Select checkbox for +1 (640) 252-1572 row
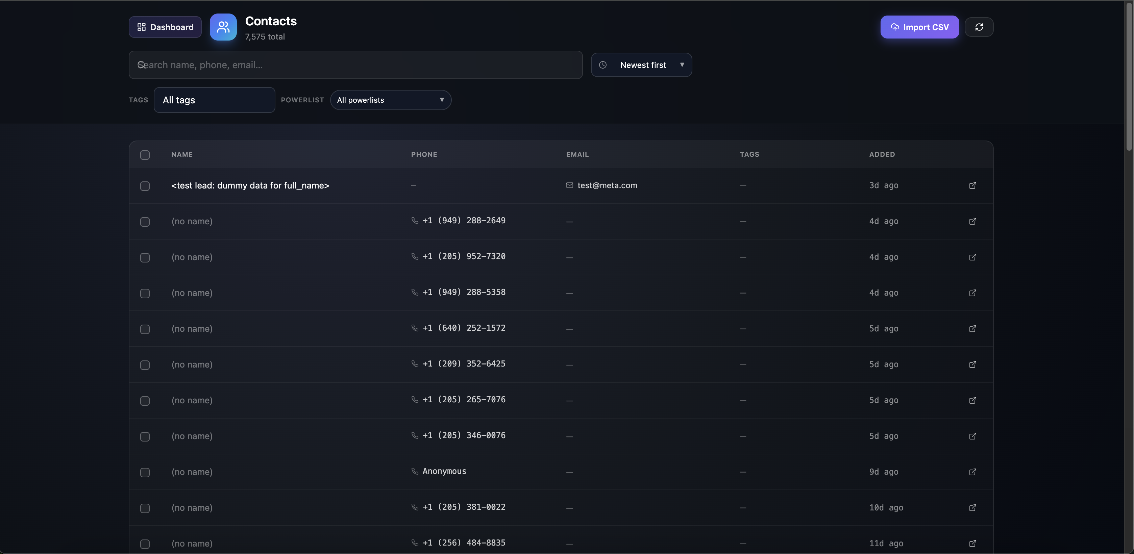This screenshot has height=554, width=1134. pos(145,329)
